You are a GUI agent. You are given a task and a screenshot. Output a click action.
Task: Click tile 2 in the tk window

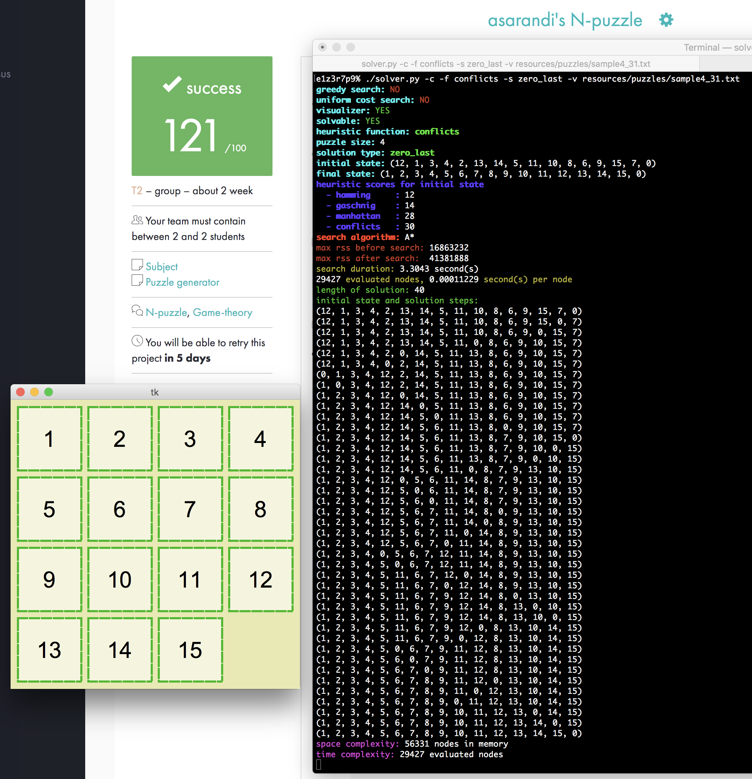pyautogui.click(x=120, y=438)
